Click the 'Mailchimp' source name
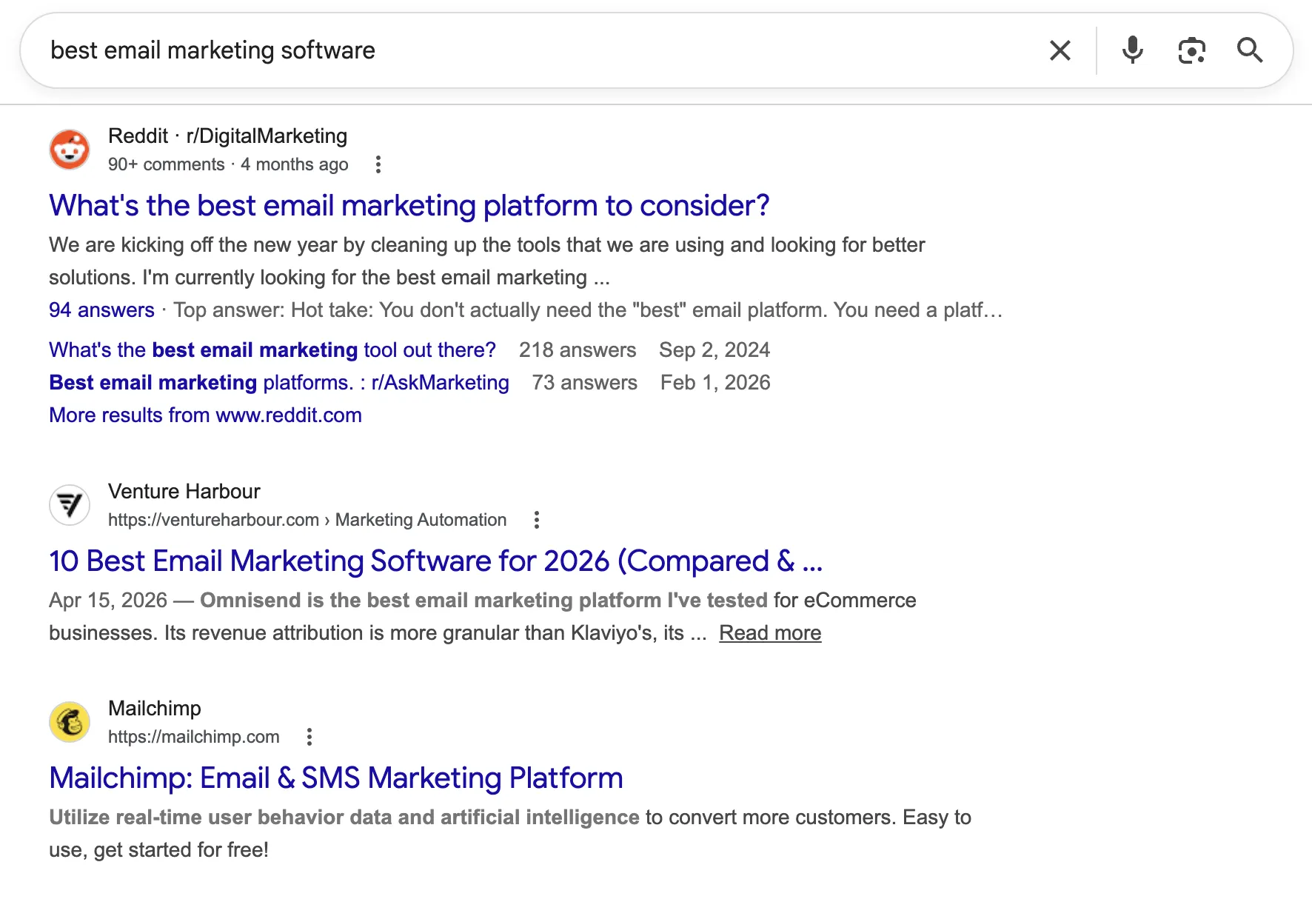The image size is (1312, 899). click(x=155, y=709)
